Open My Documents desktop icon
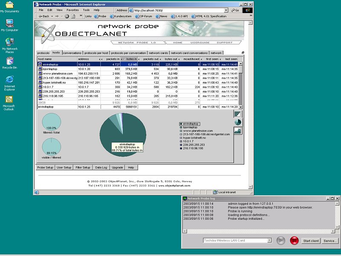The width and height of the screenshot is (341, 256). point(9,7)
